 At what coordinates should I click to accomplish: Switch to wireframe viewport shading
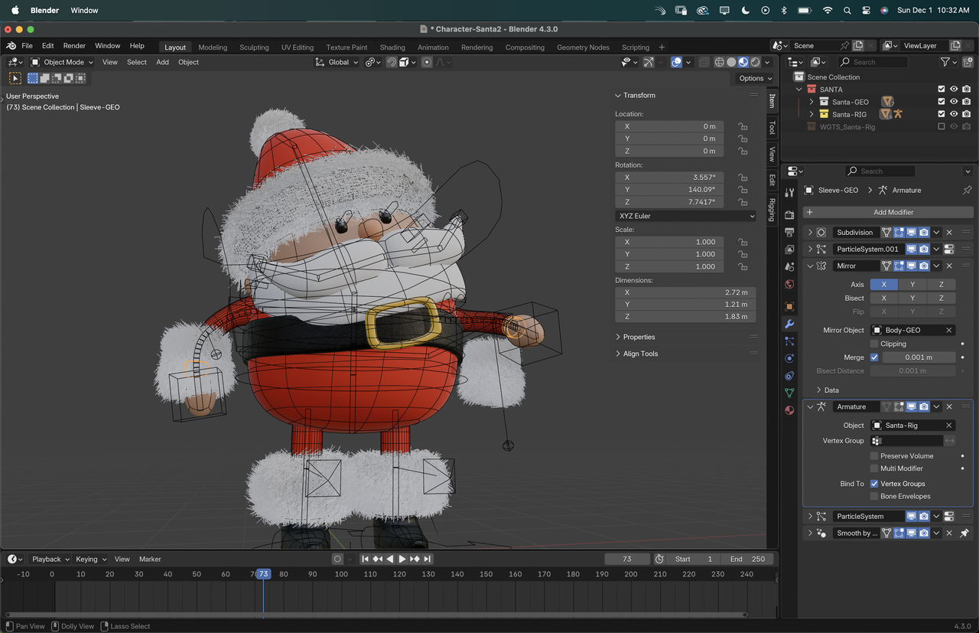[719, 62]
